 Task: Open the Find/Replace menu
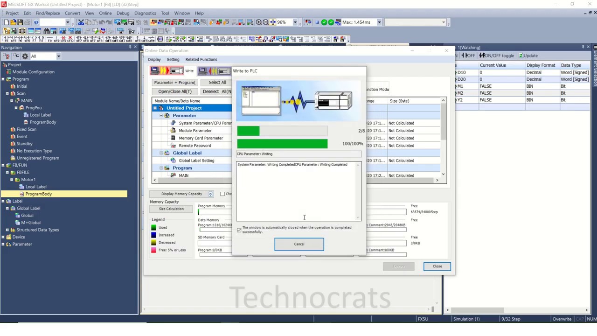click(x=48, y=13)
